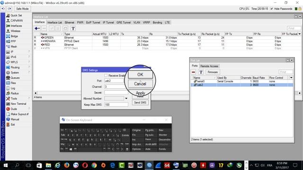The image size is (303, 170).
Task: Click the Safe Mode button
Action: point(22,9)
